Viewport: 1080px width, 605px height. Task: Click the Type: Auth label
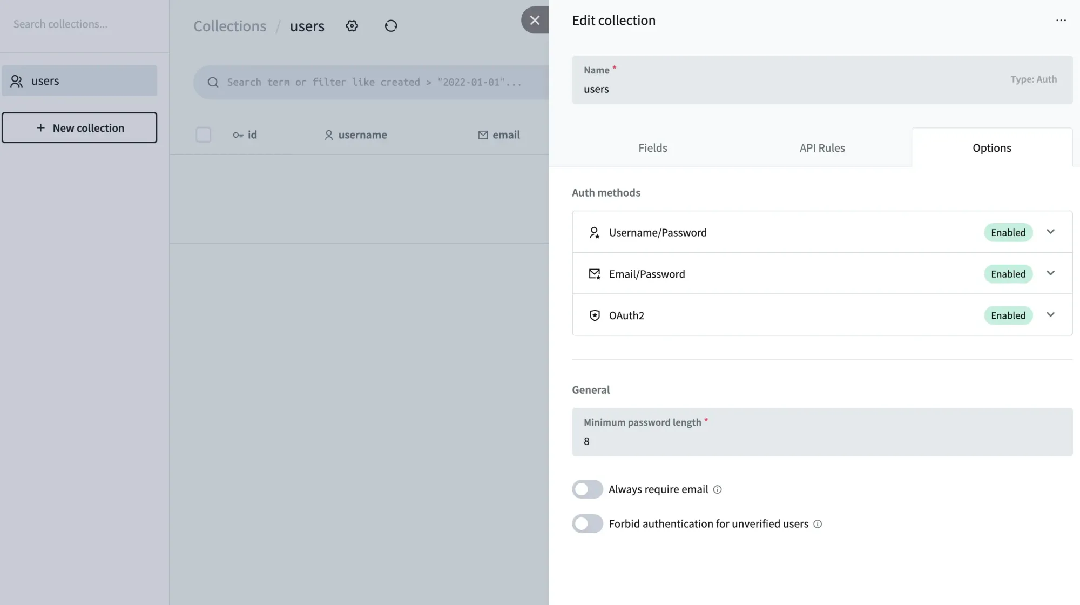pyautogui.click(x=1034, y=79)
